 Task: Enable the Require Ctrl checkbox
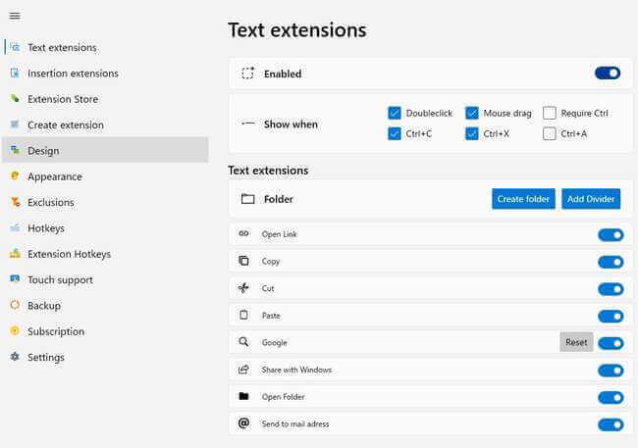point(550,113)
